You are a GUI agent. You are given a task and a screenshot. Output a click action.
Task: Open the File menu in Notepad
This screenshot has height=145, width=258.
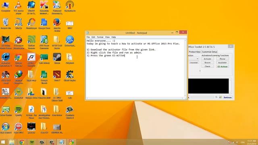(88, 37)
